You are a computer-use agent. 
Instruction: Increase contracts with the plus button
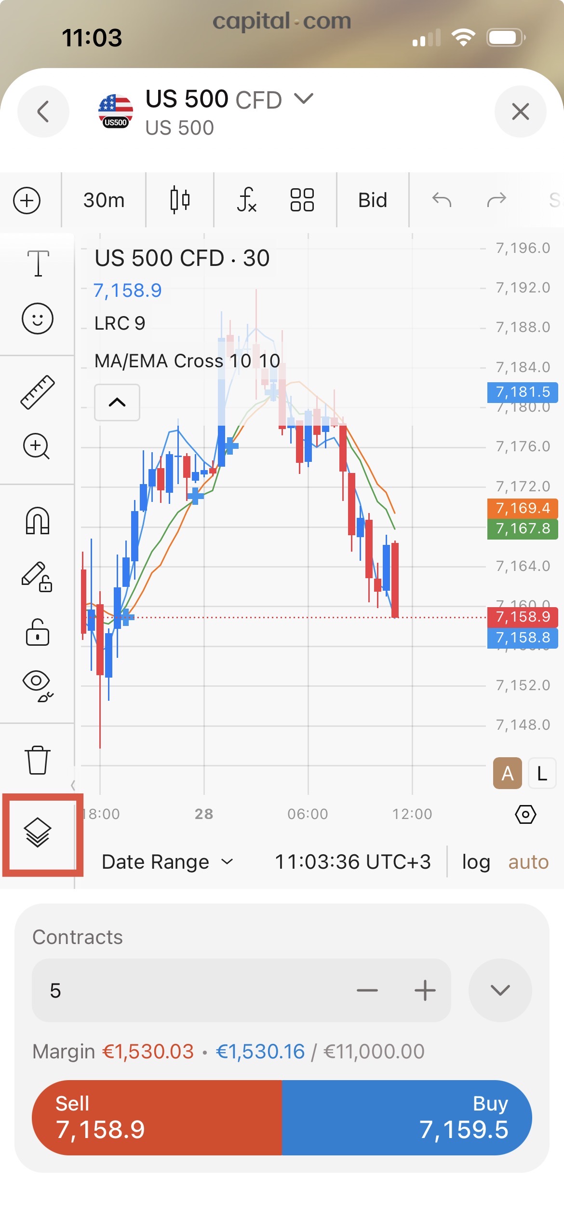tap(425, 990)
